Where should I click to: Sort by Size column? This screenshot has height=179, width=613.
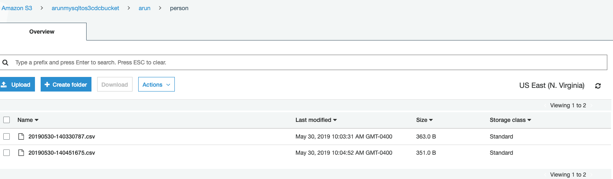424,120
